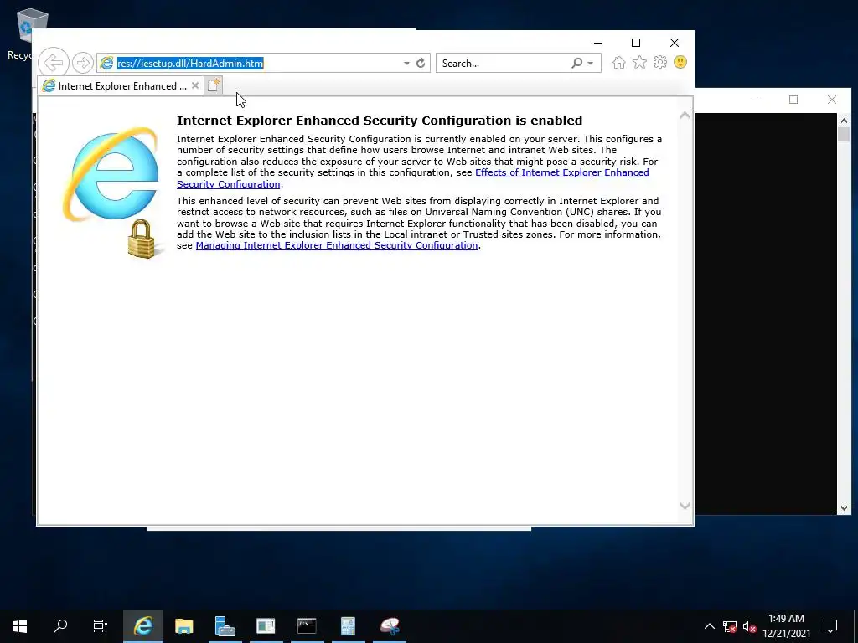
Task: Follow the Effects of Internet Explorer Enhanced link
Action: pos(412,178)
